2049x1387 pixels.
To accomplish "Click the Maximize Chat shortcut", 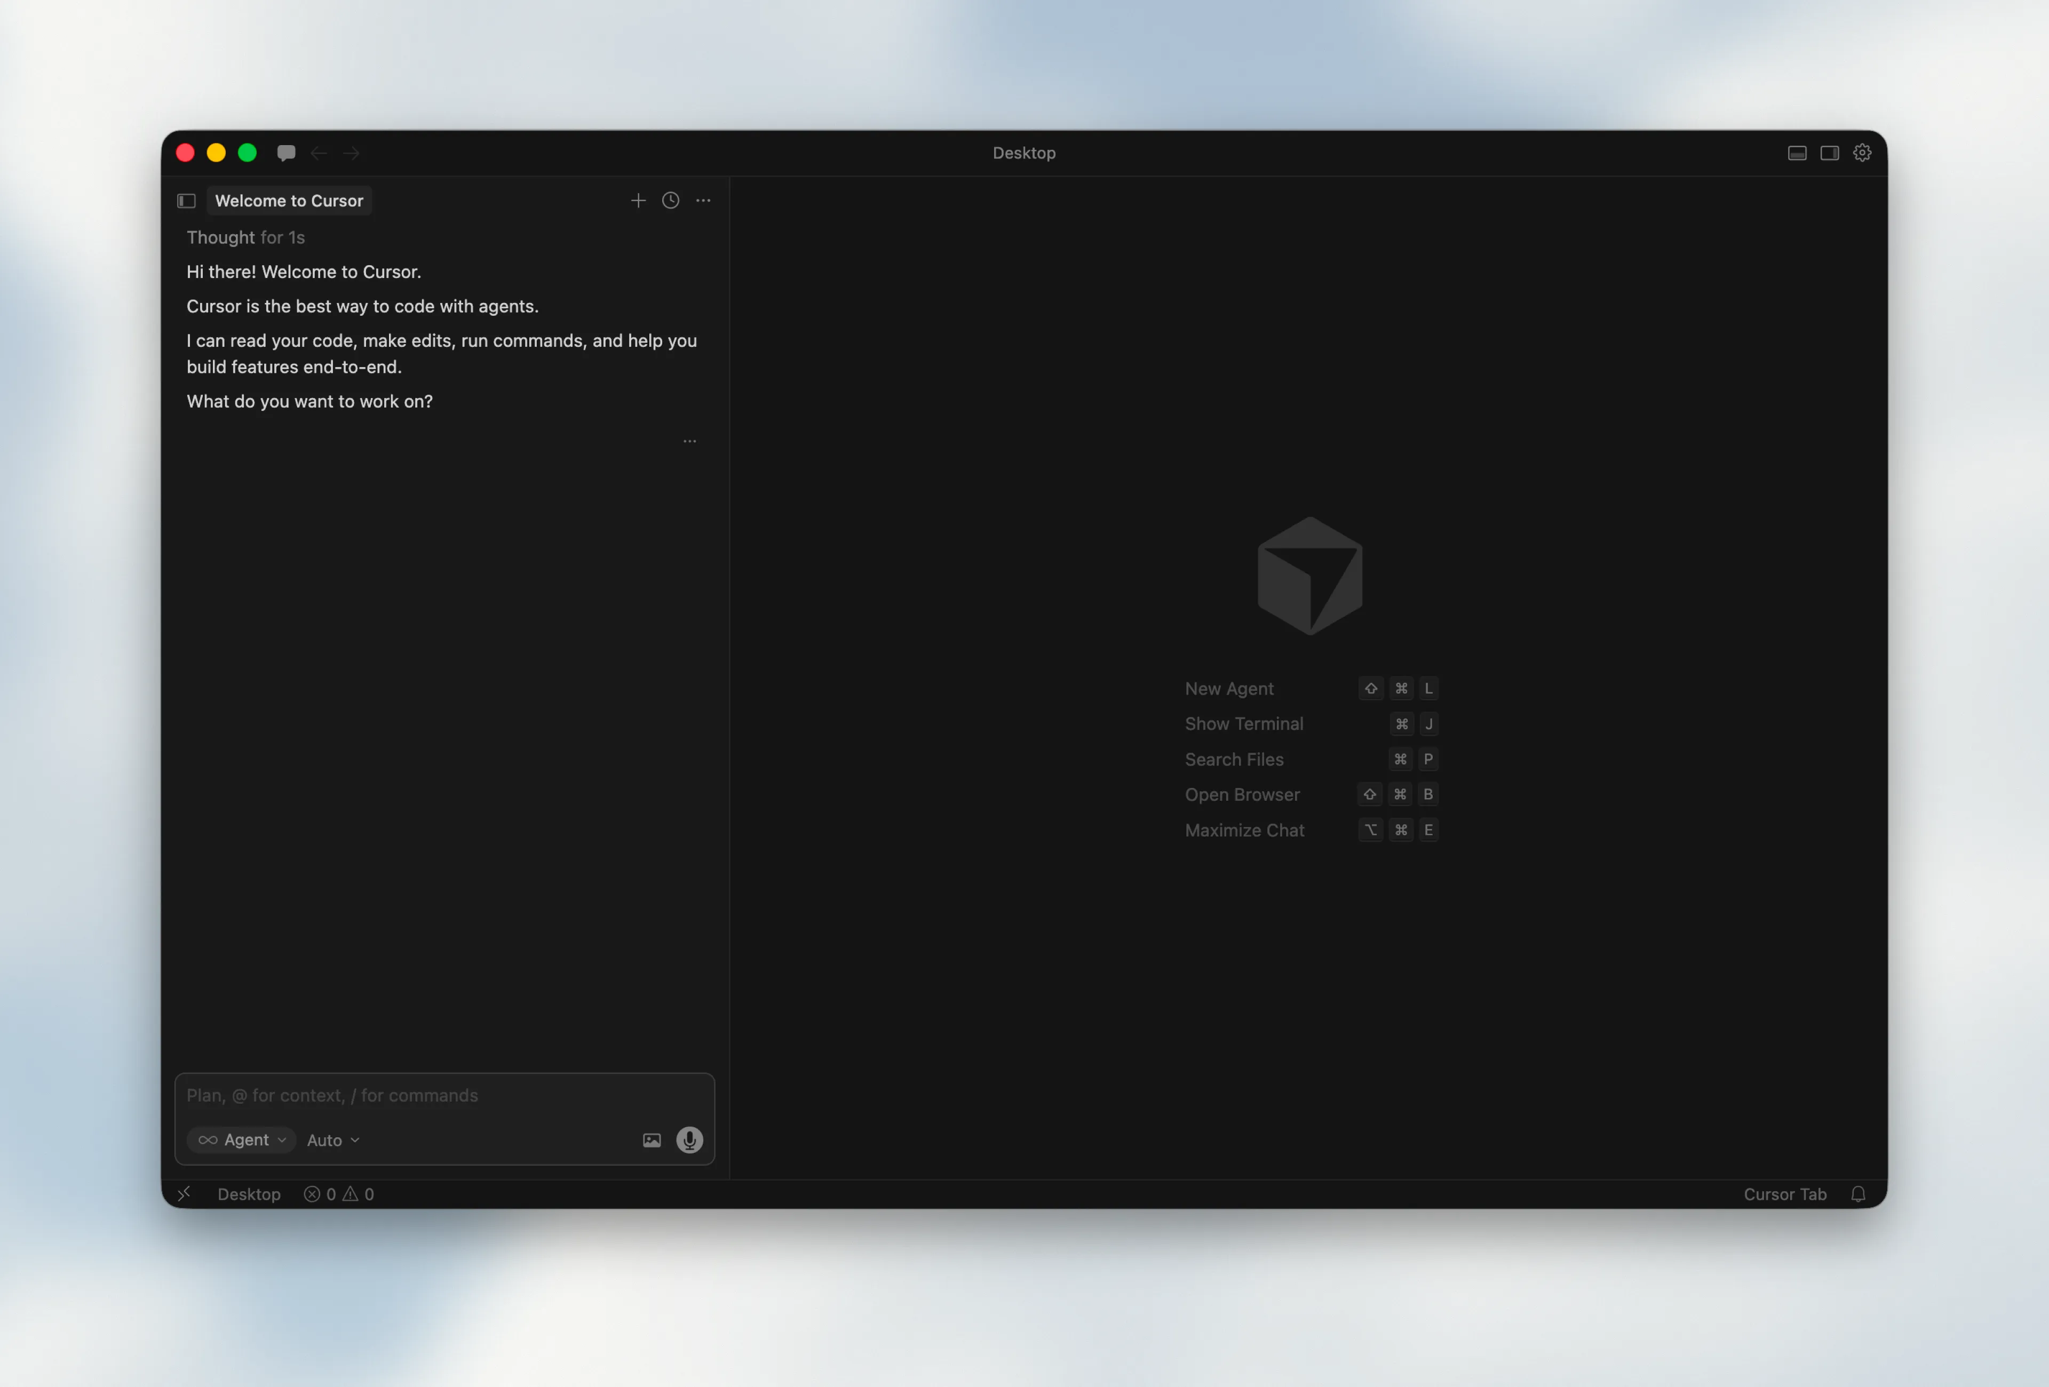I will [1311, 830].
